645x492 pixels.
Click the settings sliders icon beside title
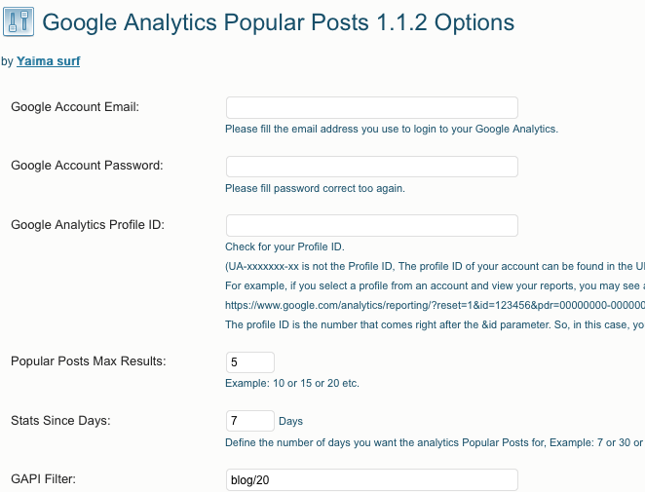coord(19,21)
